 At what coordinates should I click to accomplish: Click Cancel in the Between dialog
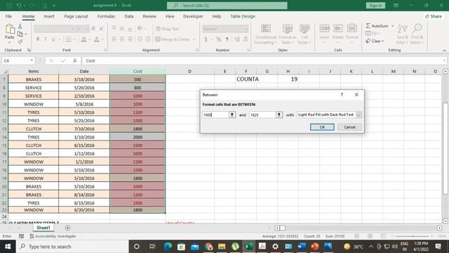tap(349, 127)
